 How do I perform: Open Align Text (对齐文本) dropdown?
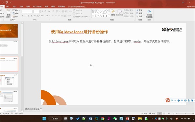tap(78, 13)
